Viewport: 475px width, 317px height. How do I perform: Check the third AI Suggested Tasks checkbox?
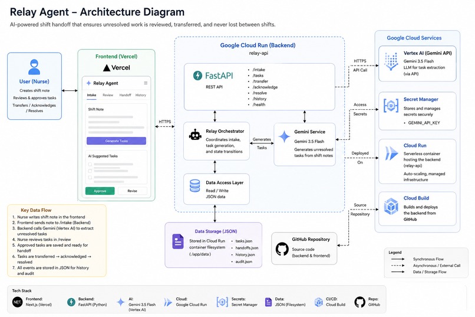coord(90,177)
